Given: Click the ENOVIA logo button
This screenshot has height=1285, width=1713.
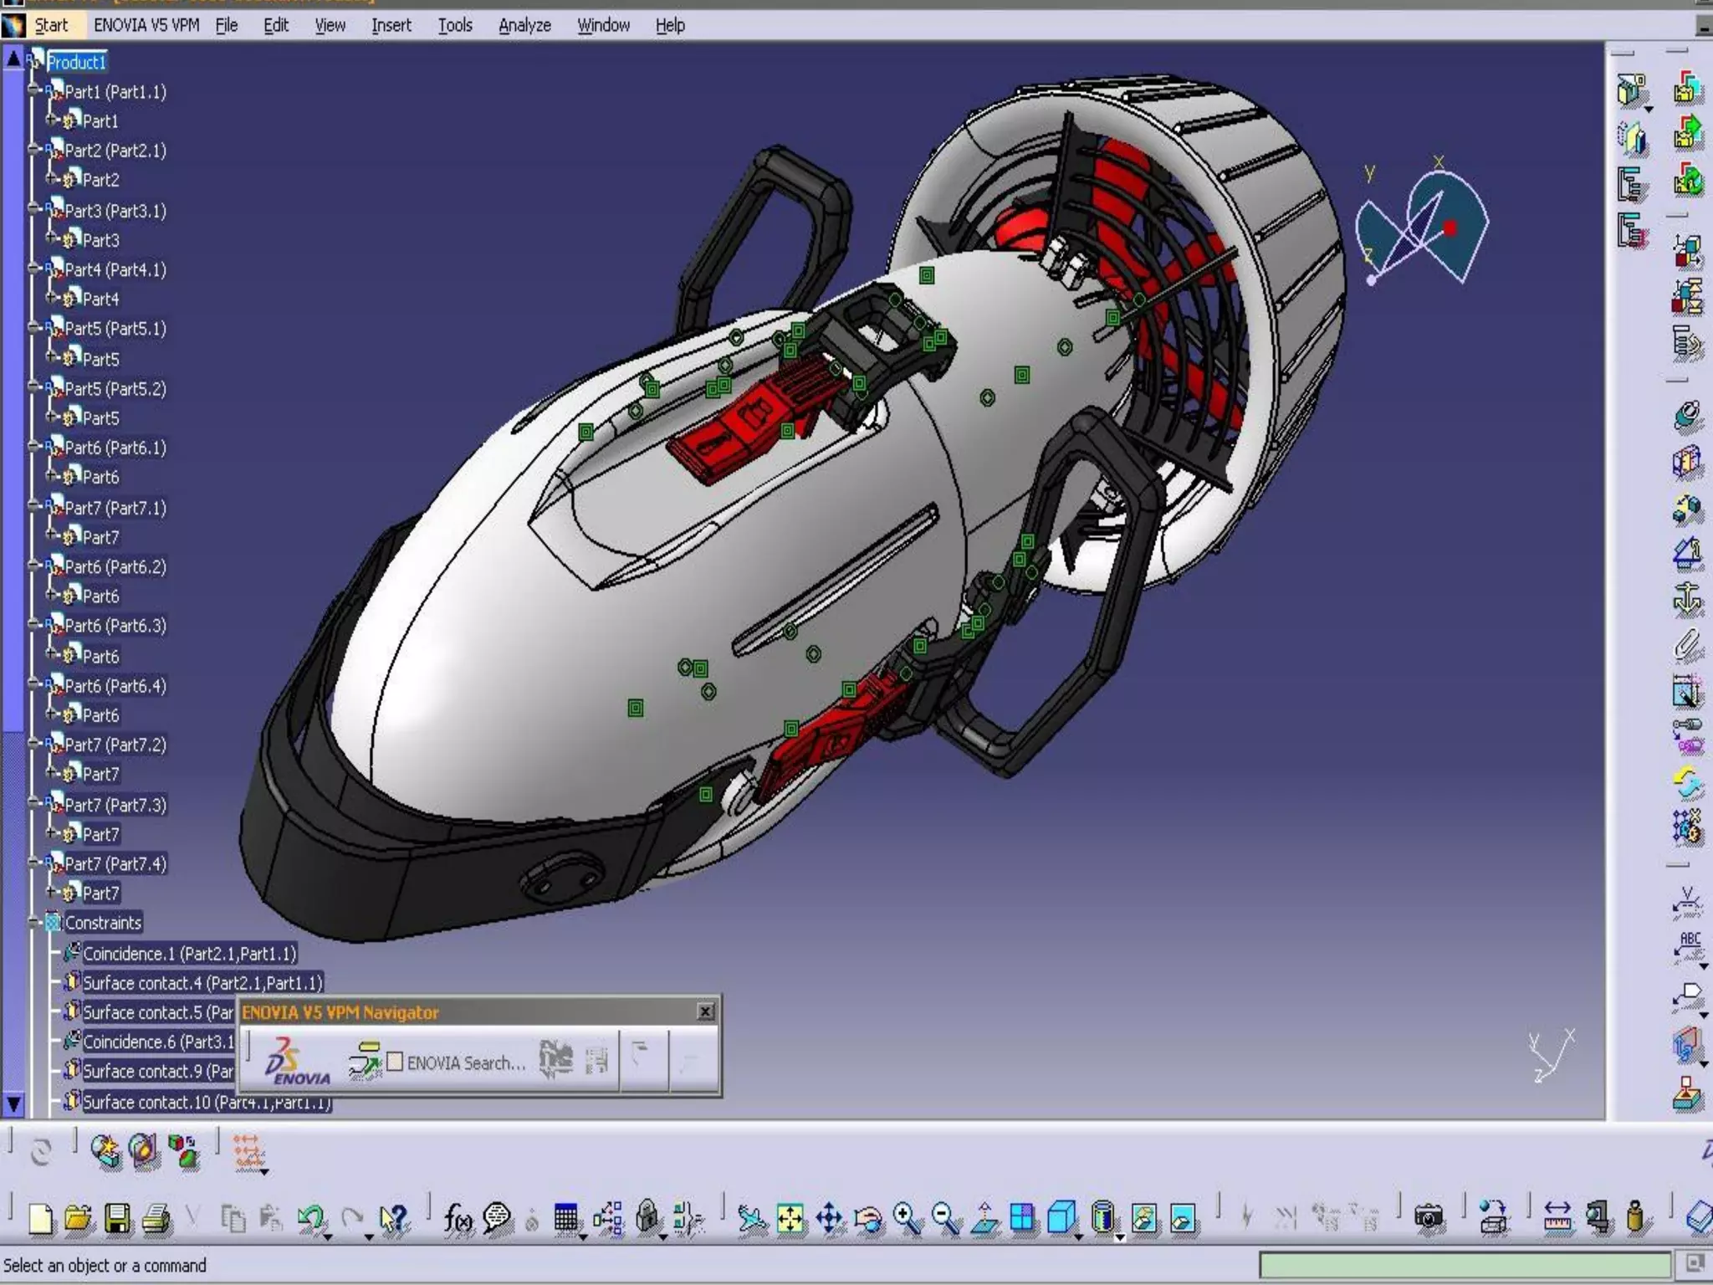Looking at the screenshot, I should pos(297,1062).
